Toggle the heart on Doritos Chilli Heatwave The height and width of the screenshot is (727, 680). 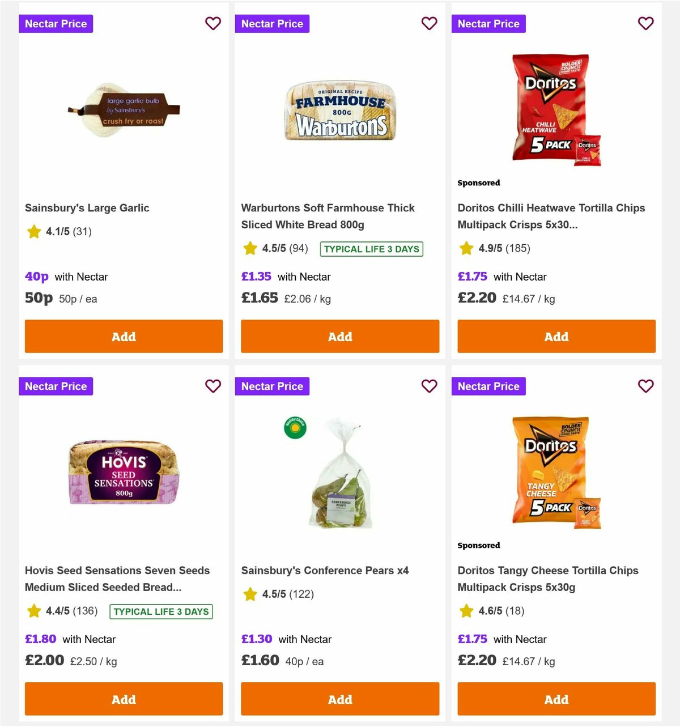point(646,23)
